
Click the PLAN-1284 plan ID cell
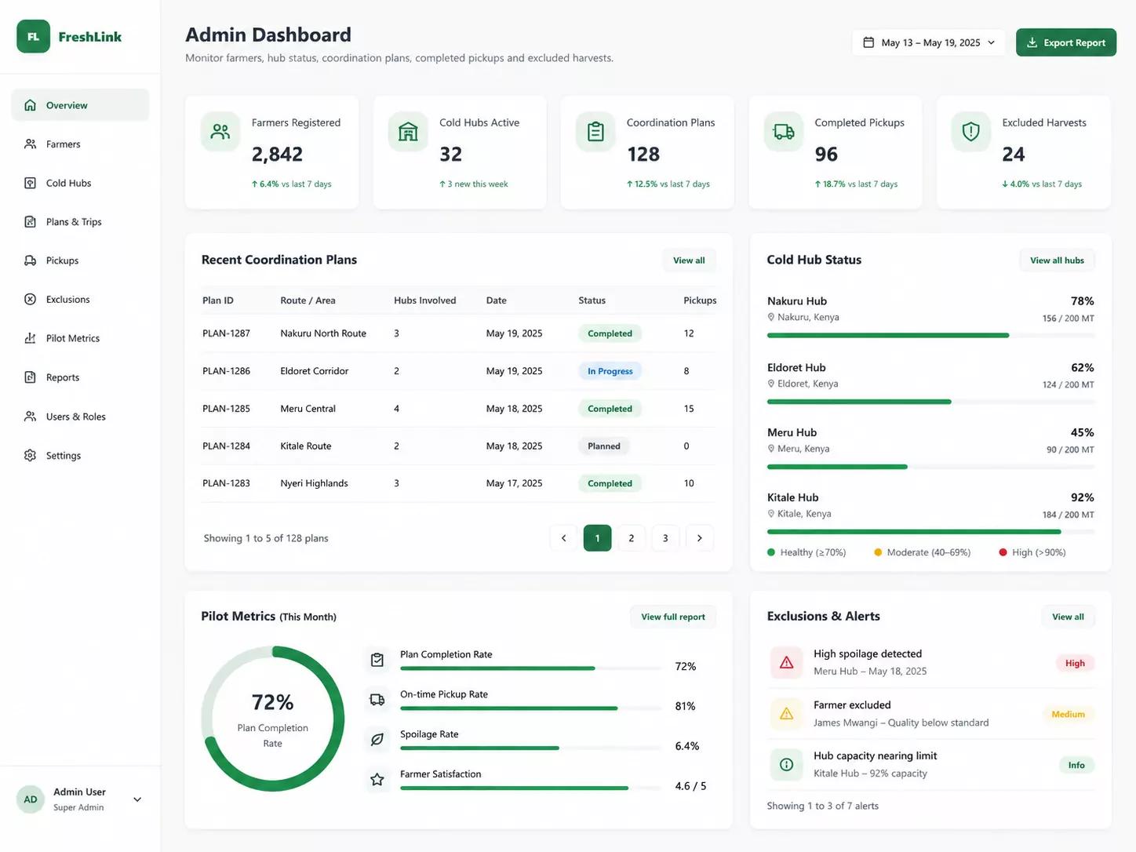point(226,446)
